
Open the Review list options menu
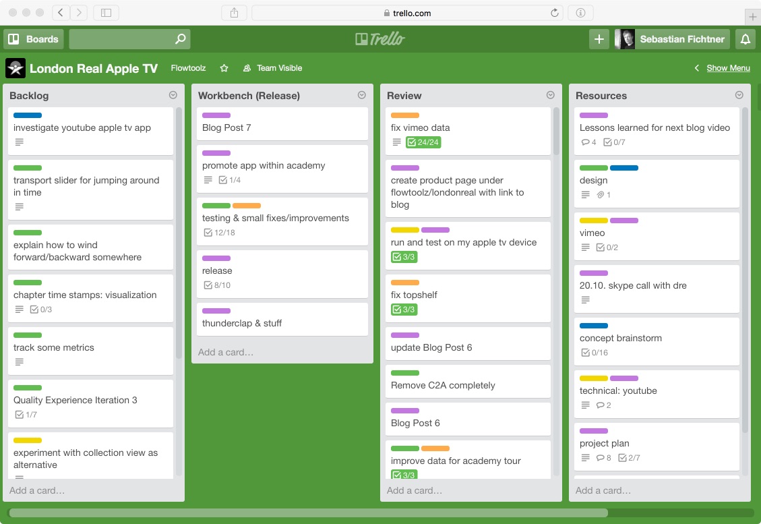coord(551,95)
